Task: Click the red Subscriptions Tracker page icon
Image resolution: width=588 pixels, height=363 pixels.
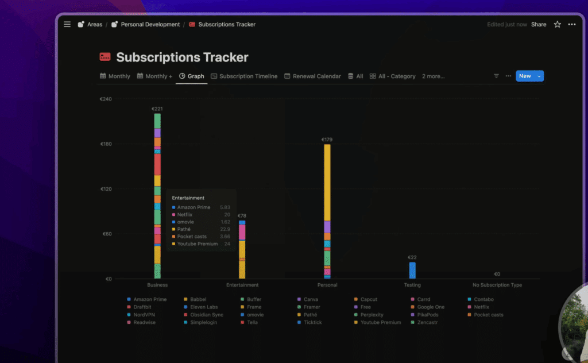Action: [105, 57]
